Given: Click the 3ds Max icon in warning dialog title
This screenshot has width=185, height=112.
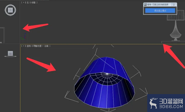Looking at the screenshot, I should (x=145, y=5).
